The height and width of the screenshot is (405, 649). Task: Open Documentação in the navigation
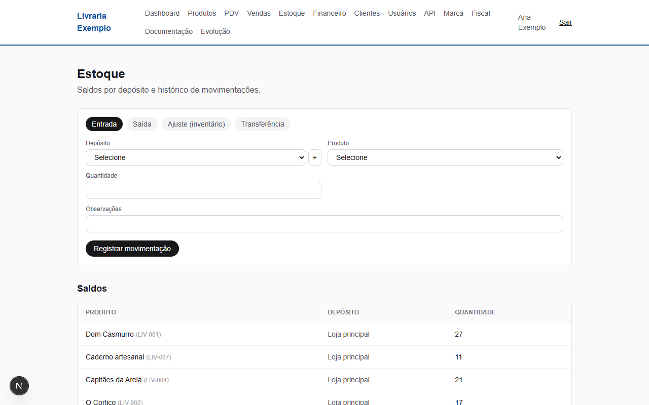tap(169, 31)
